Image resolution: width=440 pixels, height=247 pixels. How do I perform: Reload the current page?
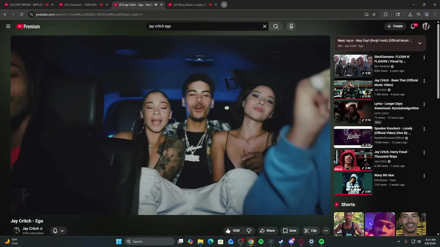[x=21, y=14]
